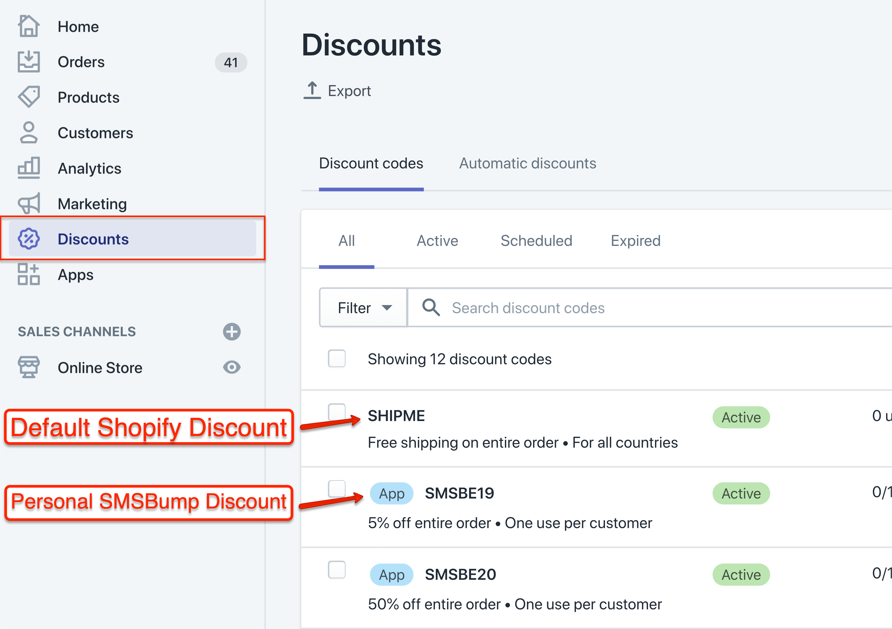Click the Export link
This screenshot has width=892, height=629.
coord(337,90)
